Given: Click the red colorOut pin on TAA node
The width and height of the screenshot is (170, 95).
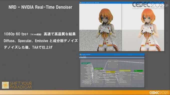Looking at the screenshot, I should point(143,73).
